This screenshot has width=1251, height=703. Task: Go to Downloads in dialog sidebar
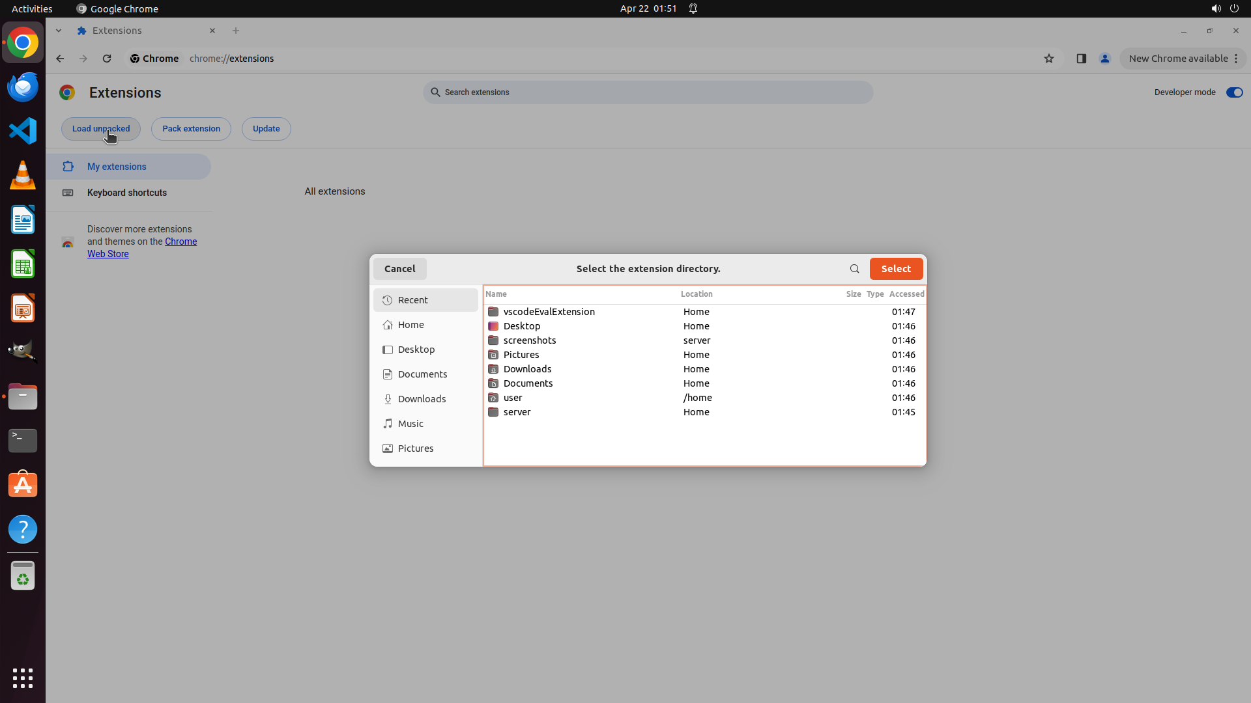422,399
